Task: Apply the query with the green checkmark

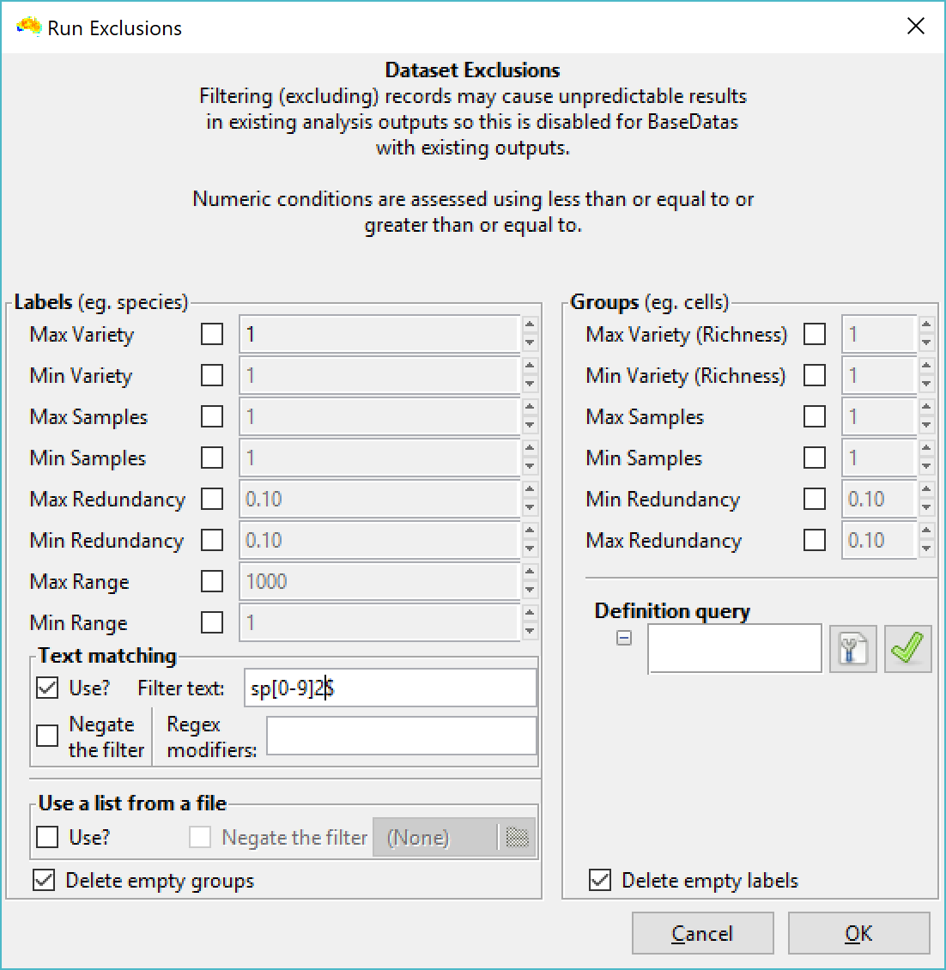Action: [x=907, y=649]
